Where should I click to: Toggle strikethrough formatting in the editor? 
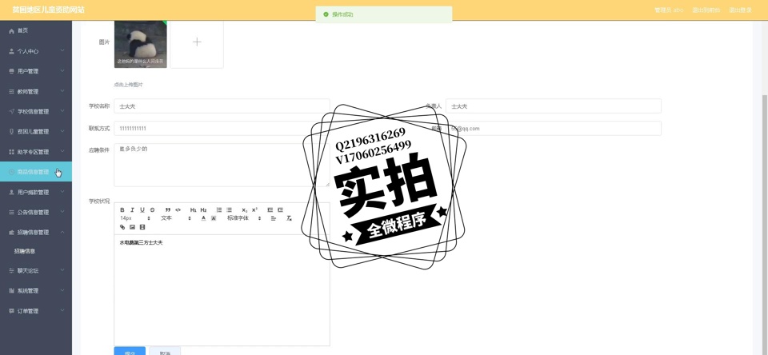click(152, 210)
